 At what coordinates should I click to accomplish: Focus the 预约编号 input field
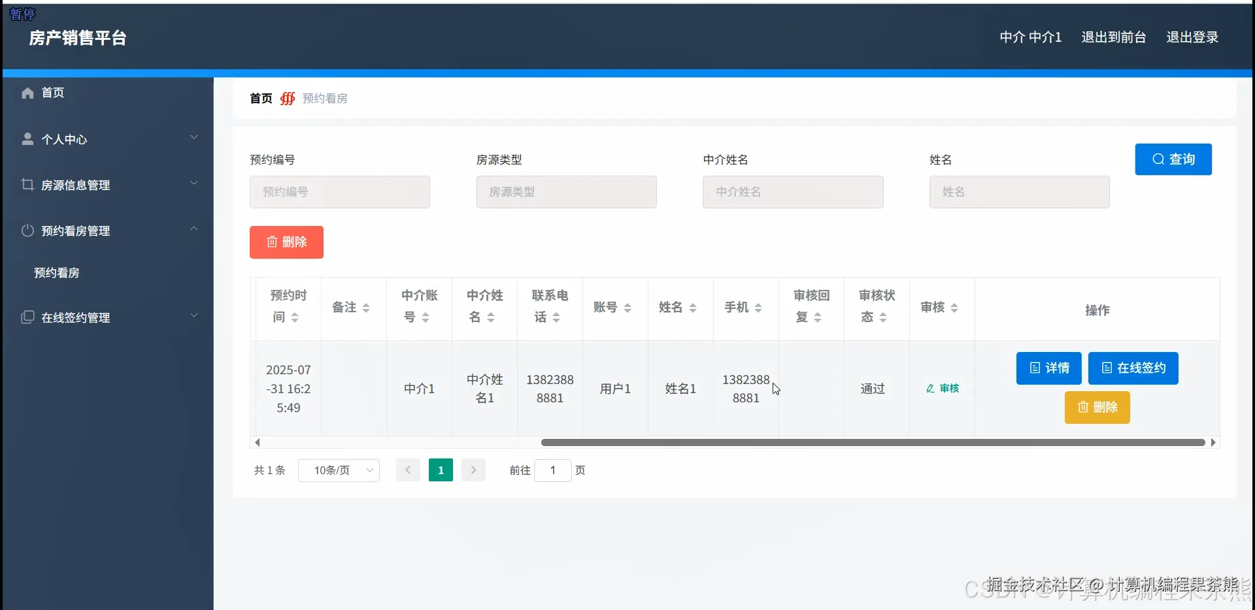[340, 192]
